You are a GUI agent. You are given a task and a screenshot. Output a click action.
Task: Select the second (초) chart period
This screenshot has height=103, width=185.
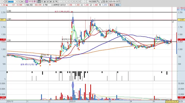53,2
